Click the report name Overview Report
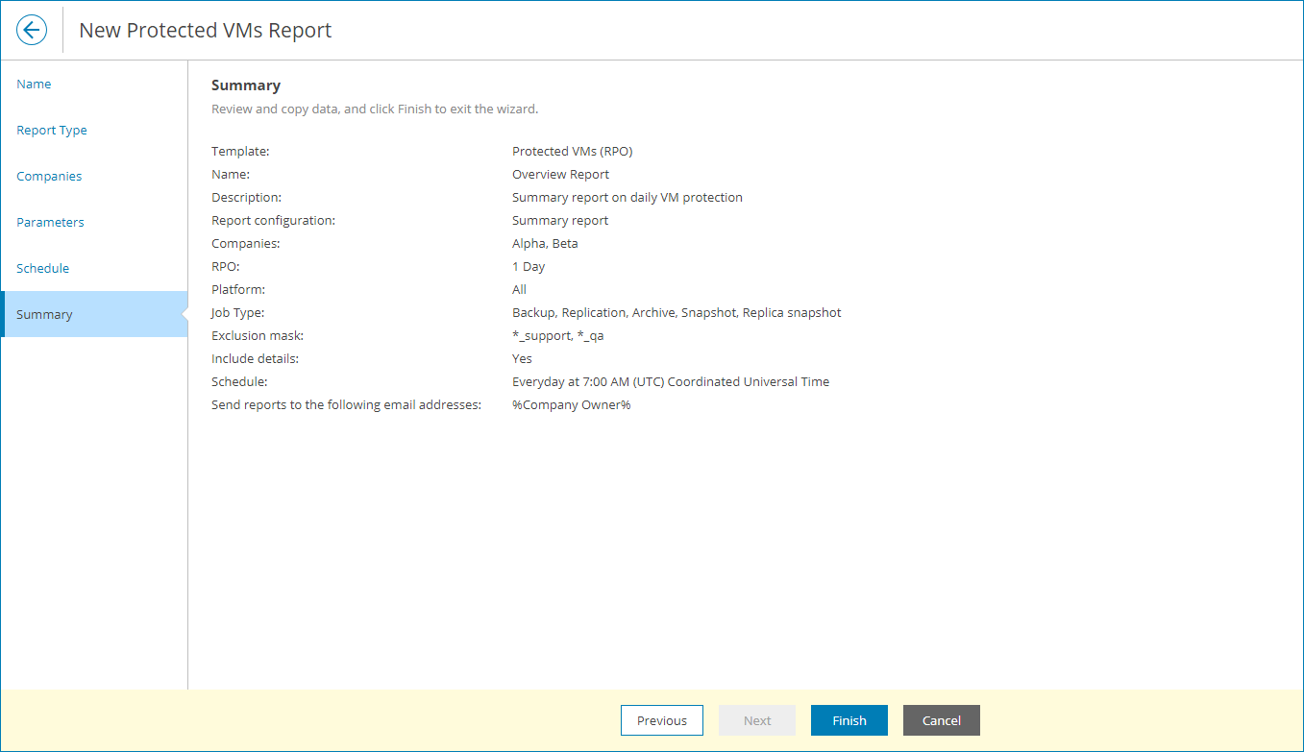 point(560,174)
